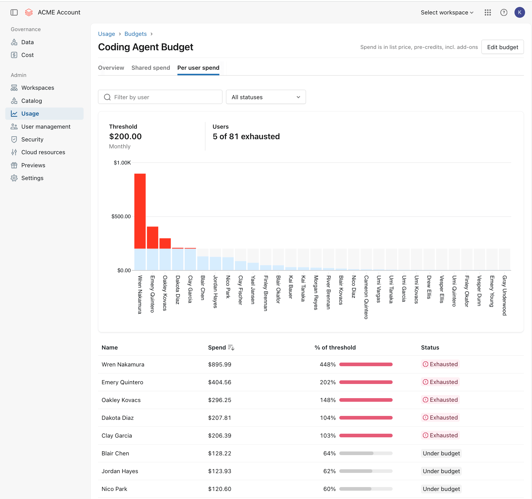Image resolution: width=532 pixels, height=499 pixels.
Task: Switch to the Overview tab
Action: [111, 68]
